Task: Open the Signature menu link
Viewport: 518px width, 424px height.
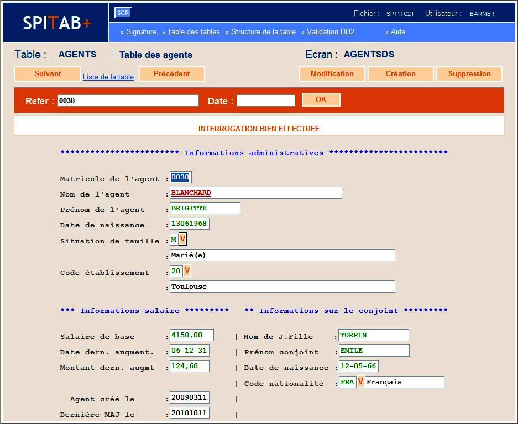Action: click(138, 32)
